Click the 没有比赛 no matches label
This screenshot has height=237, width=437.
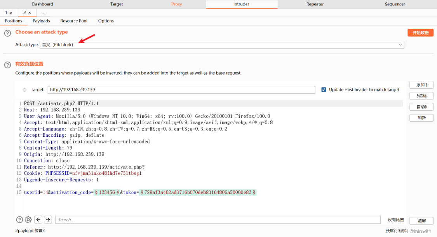396,220
